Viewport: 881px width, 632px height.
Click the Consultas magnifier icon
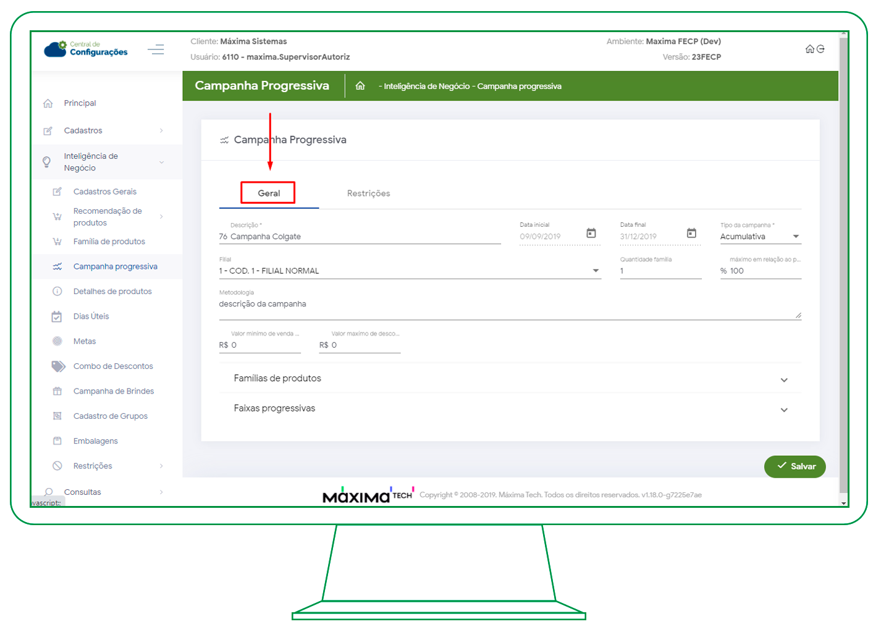pyautogui.click(x=48, y=492)
